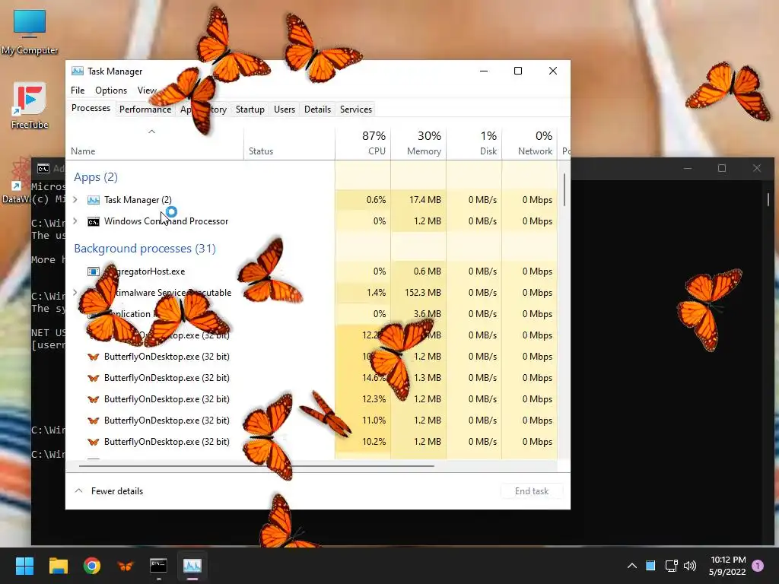The width and height of the screenshot is (779, 584).
Task: Click the butterfly icon of the 10.2% CPU row
Action: 94,442
